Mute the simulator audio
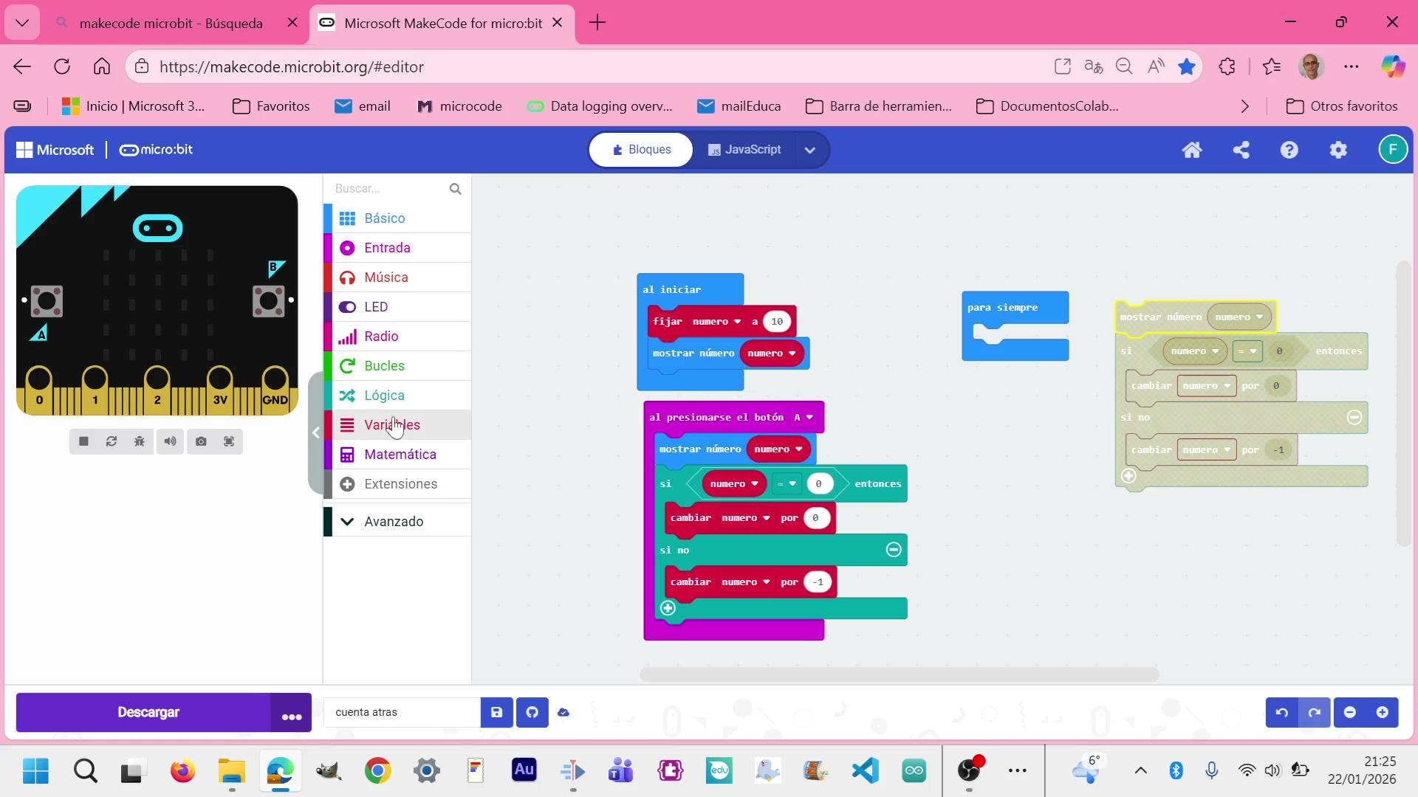 170,441
